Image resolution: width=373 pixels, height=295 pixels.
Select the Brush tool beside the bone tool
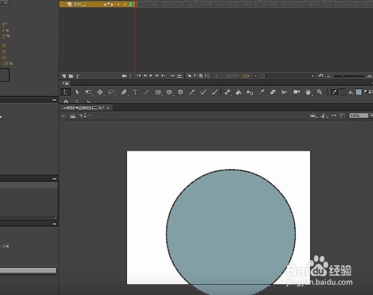pos(215,92)
